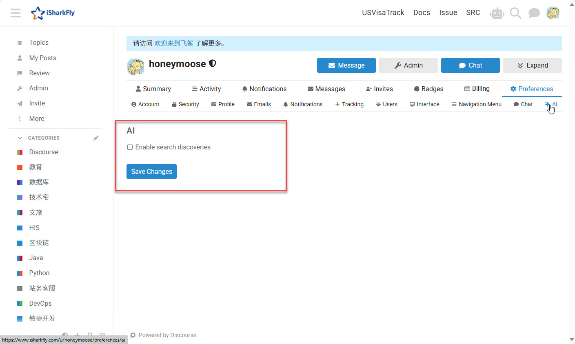The image size is (575, 344).
Task: Click the blue Message button
Action: pyautogui.click(x=346, y=65)
